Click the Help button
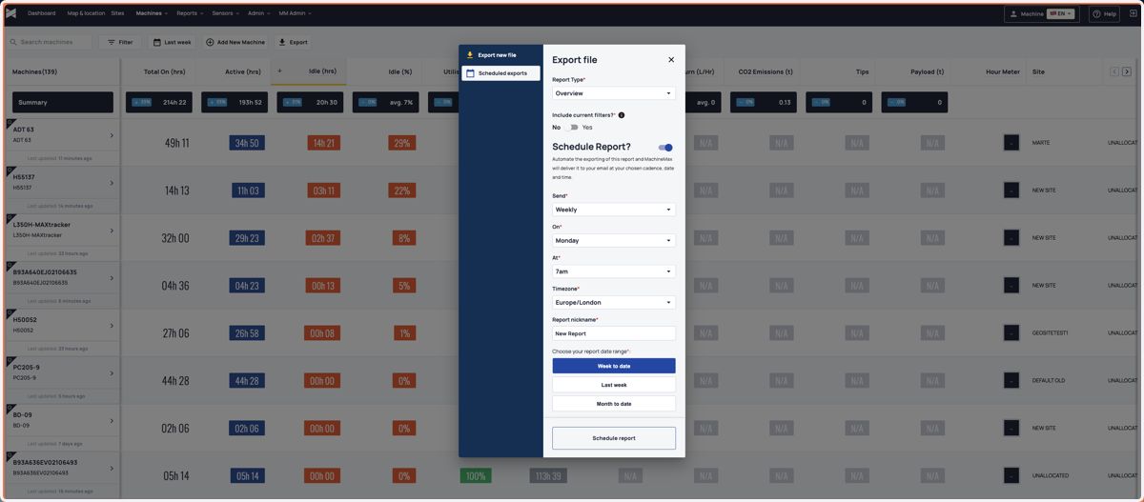Viewport: 1144px width, 502px height. tap(1104, 14)
